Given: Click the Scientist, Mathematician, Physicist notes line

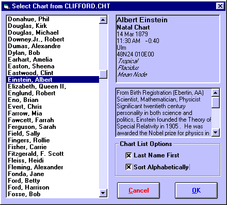Looking at the screenshot, I should (158, 99).
